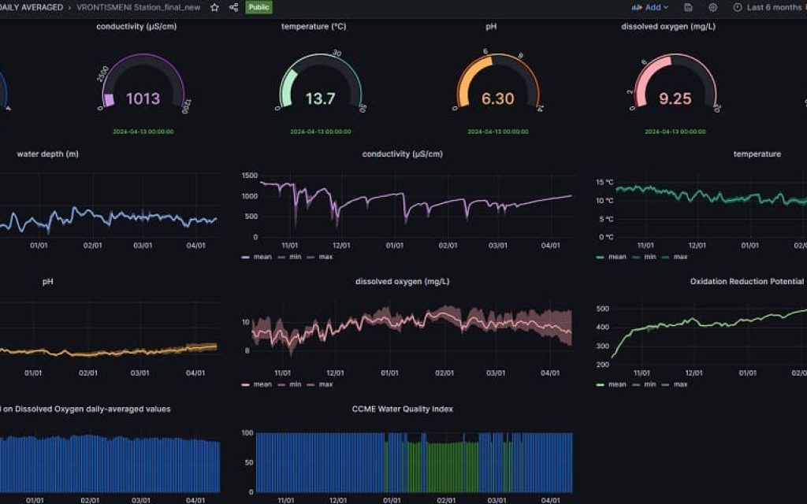Star the dashboard as favorite

click(214, 7)
